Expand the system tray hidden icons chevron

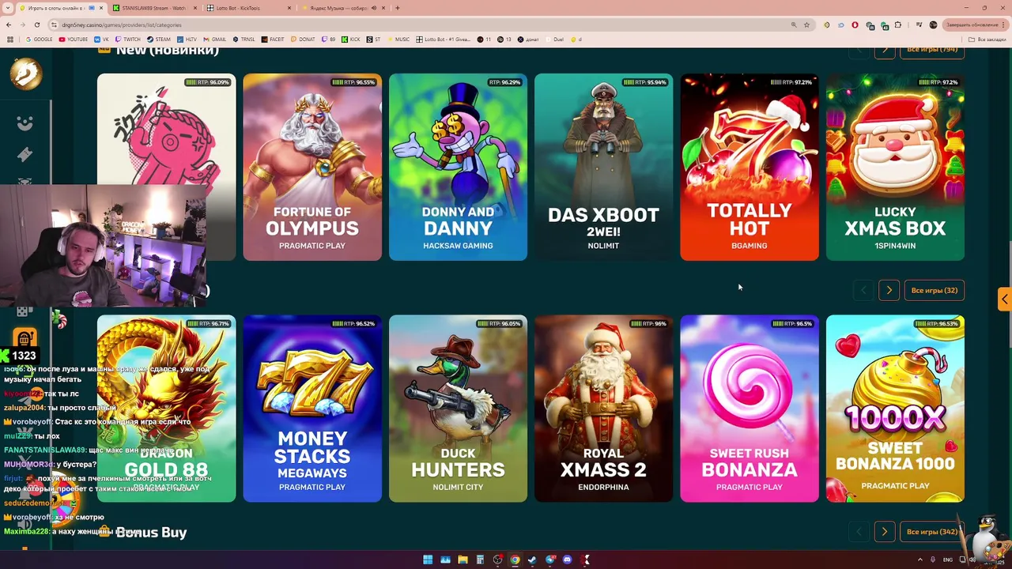[920, 560]
